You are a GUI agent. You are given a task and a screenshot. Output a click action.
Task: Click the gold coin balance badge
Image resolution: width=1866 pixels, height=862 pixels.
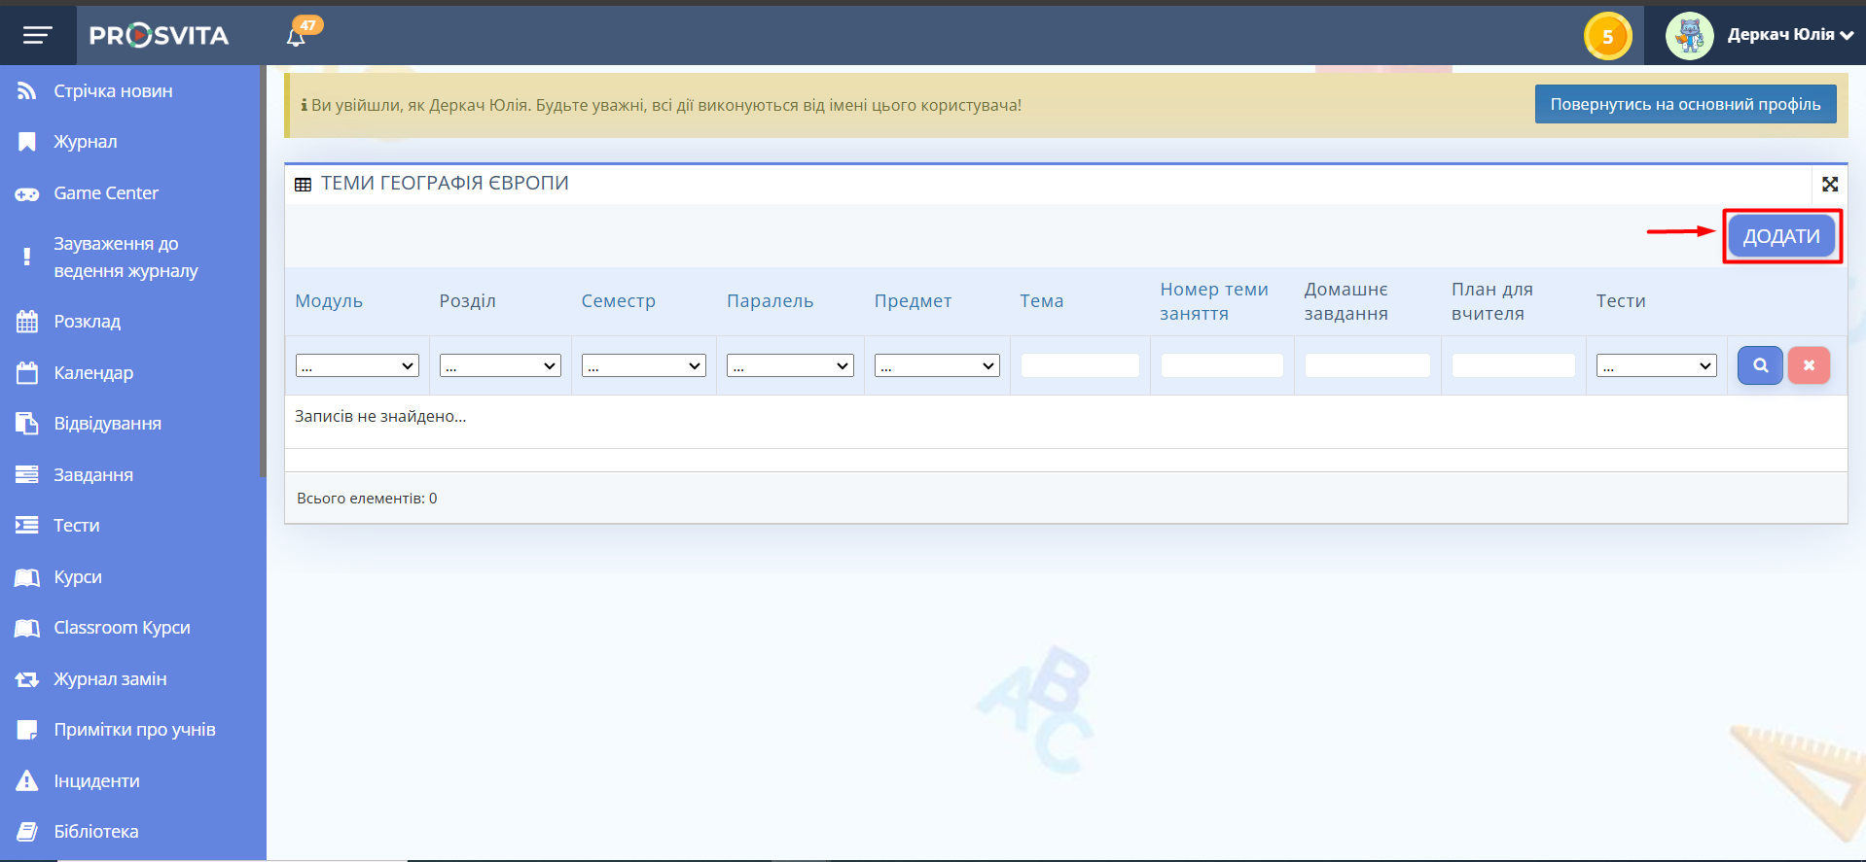coord(1607,37)
